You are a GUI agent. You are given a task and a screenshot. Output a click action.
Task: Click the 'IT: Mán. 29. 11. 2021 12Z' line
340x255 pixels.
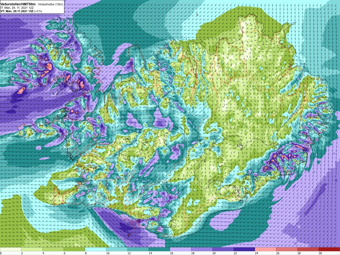tap(17, 8)
